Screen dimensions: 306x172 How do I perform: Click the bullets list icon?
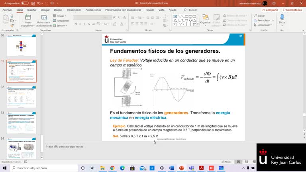(132, 18)
